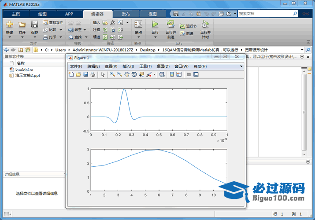Collapse the toolstrip ribbon arrow
The image size is (315, 220).
308,42
